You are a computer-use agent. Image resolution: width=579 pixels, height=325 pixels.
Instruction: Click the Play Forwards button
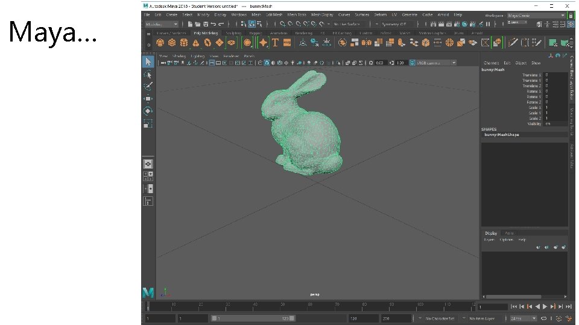click(545, 306)
